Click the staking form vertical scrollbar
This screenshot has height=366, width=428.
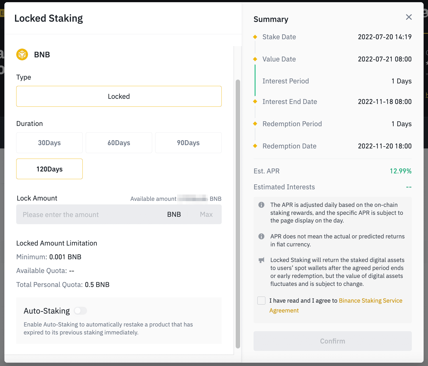(238, 214)
